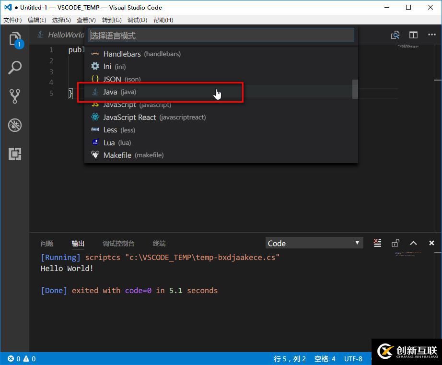Click the search-in-file icon in editor toolbar
This screenshot has width=442, height=365.
pyautogui.click(x=395, y=35)
